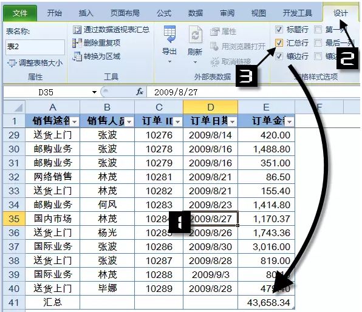Click the fx insert function icon
The image size is (362, 312).
pos(140,92)
